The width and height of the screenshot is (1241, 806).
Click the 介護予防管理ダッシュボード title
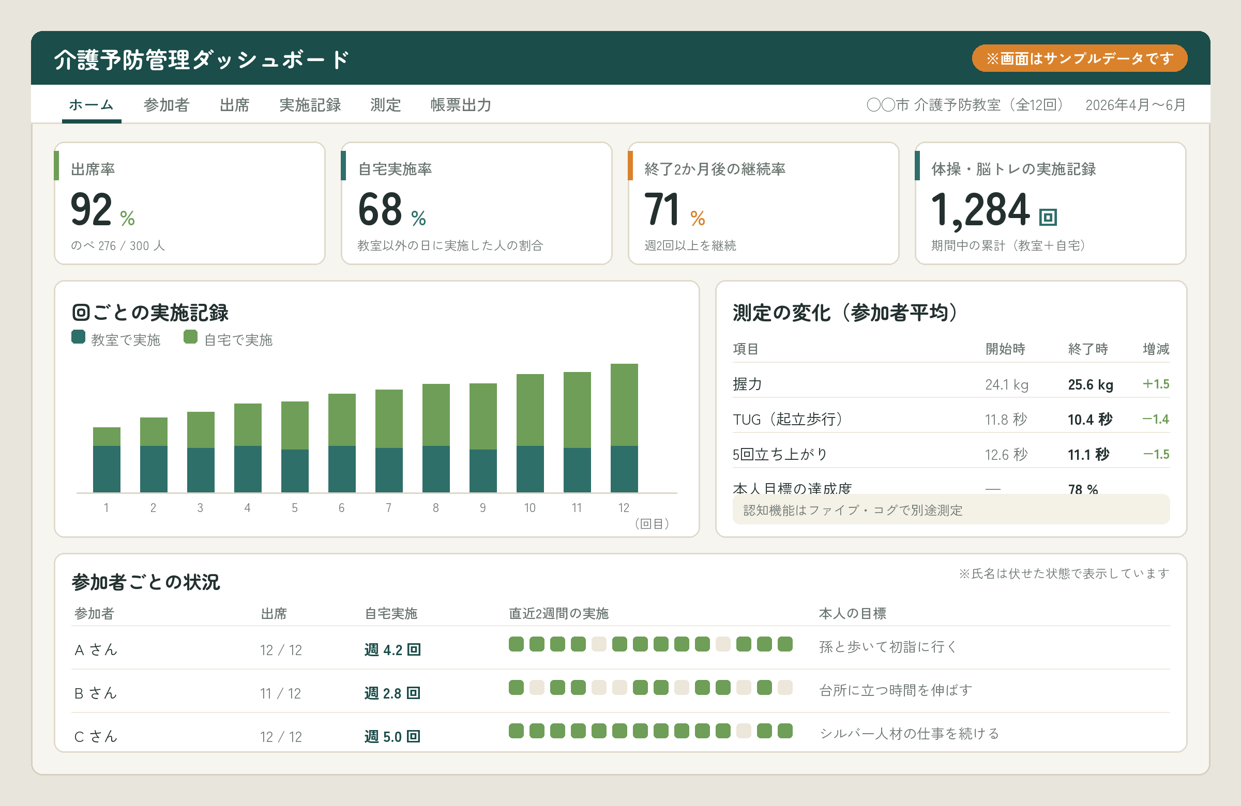click(x=202, y=59)
